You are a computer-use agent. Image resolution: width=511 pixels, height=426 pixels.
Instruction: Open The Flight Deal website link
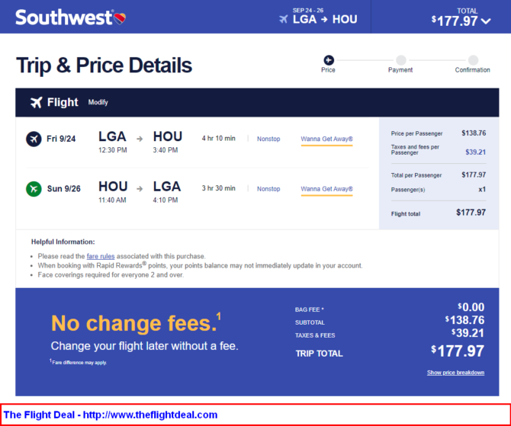(110, 415)
